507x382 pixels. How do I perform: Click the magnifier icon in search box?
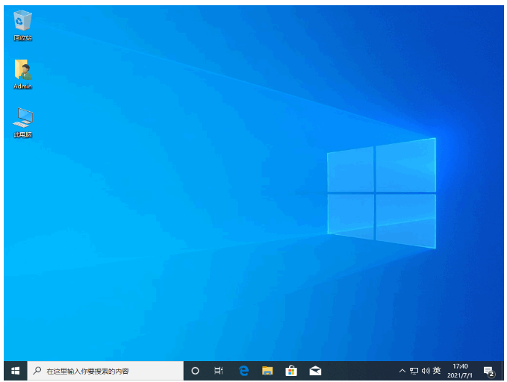tap(37, 371)
